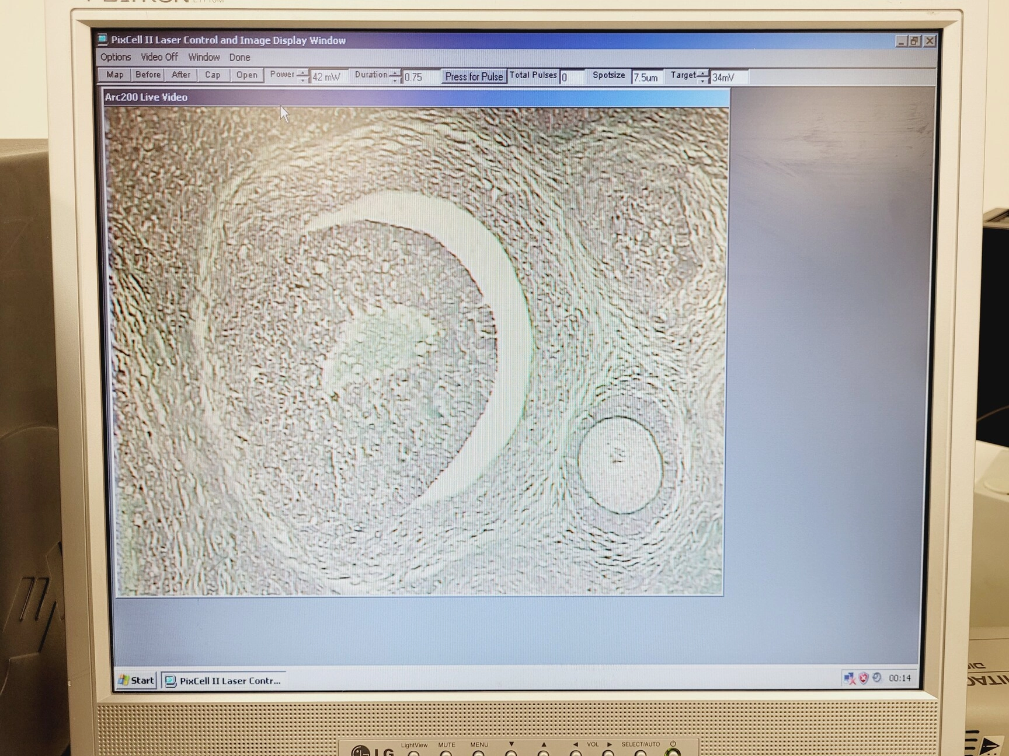Click the circular laser spot in live video
The width and height of the screenshot is (1009, 756).
coord(620,465)
